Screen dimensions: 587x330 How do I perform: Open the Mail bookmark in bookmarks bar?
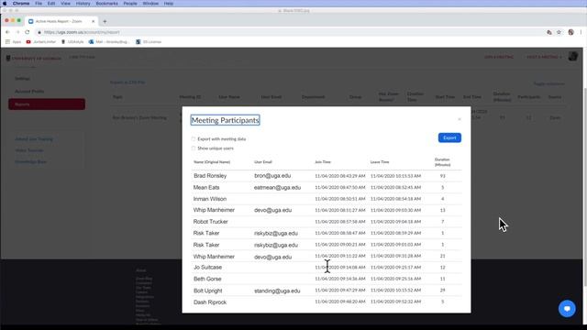coord(108,42)
